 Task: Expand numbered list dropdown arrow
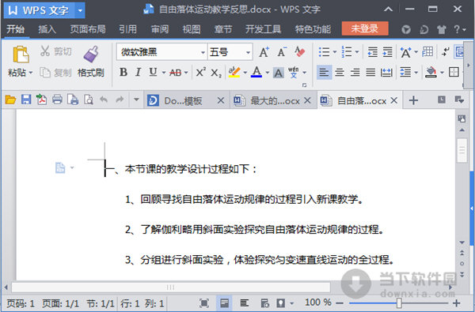click(357, 52)
